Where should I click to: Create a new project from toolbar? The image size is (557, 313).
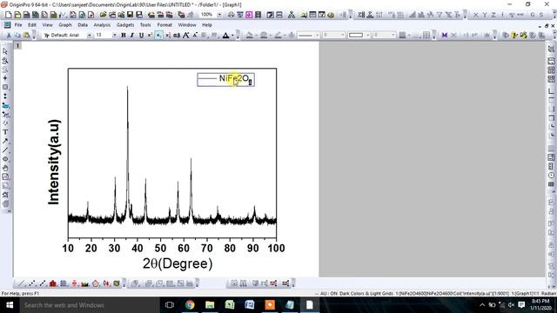(x=8, y=15)
